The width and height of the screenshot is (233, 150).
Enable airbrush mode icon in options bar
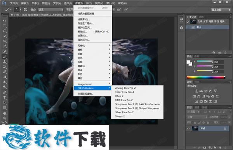119,10
